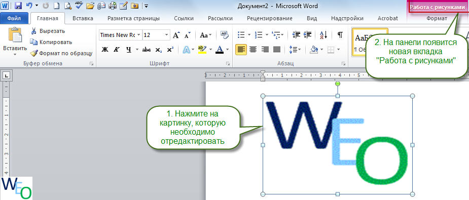This screenshot has height=200, width=469.
Task: Save the document from quick access toolbar
Action: point(18,6)
